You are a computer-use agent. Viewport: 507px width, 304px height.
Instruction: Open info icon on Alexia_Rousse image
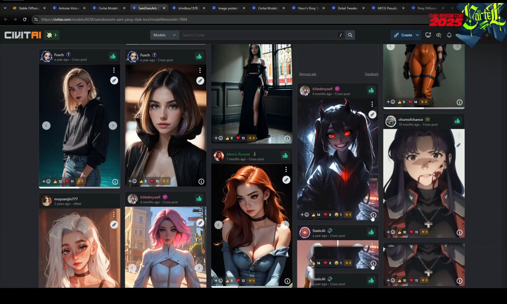click(x=287, y=281)
